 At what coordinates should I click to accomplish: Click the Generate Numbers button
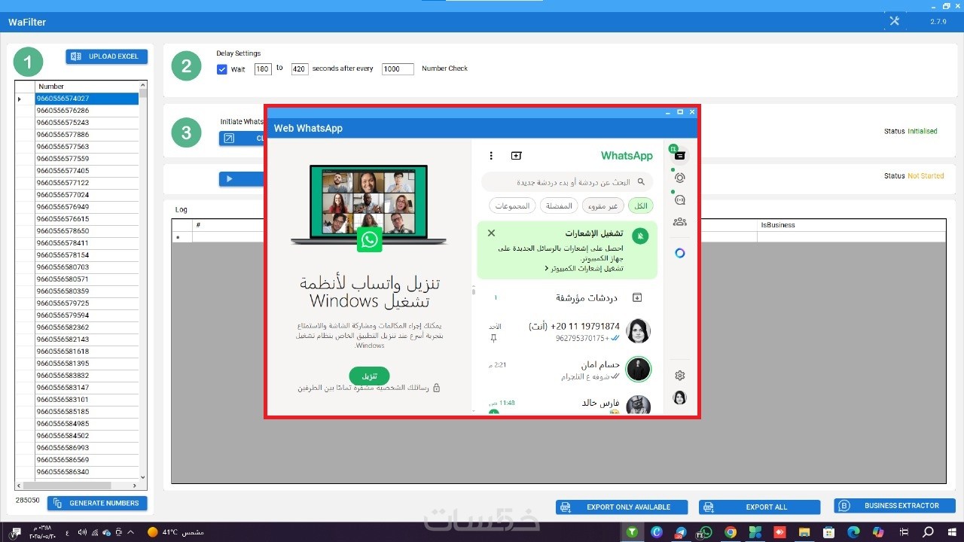coord(97,503)
